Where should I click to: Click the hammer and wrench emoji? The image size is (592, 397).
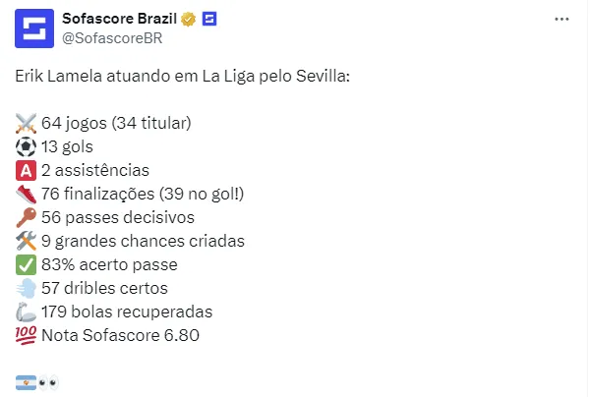tap(27, 241)
